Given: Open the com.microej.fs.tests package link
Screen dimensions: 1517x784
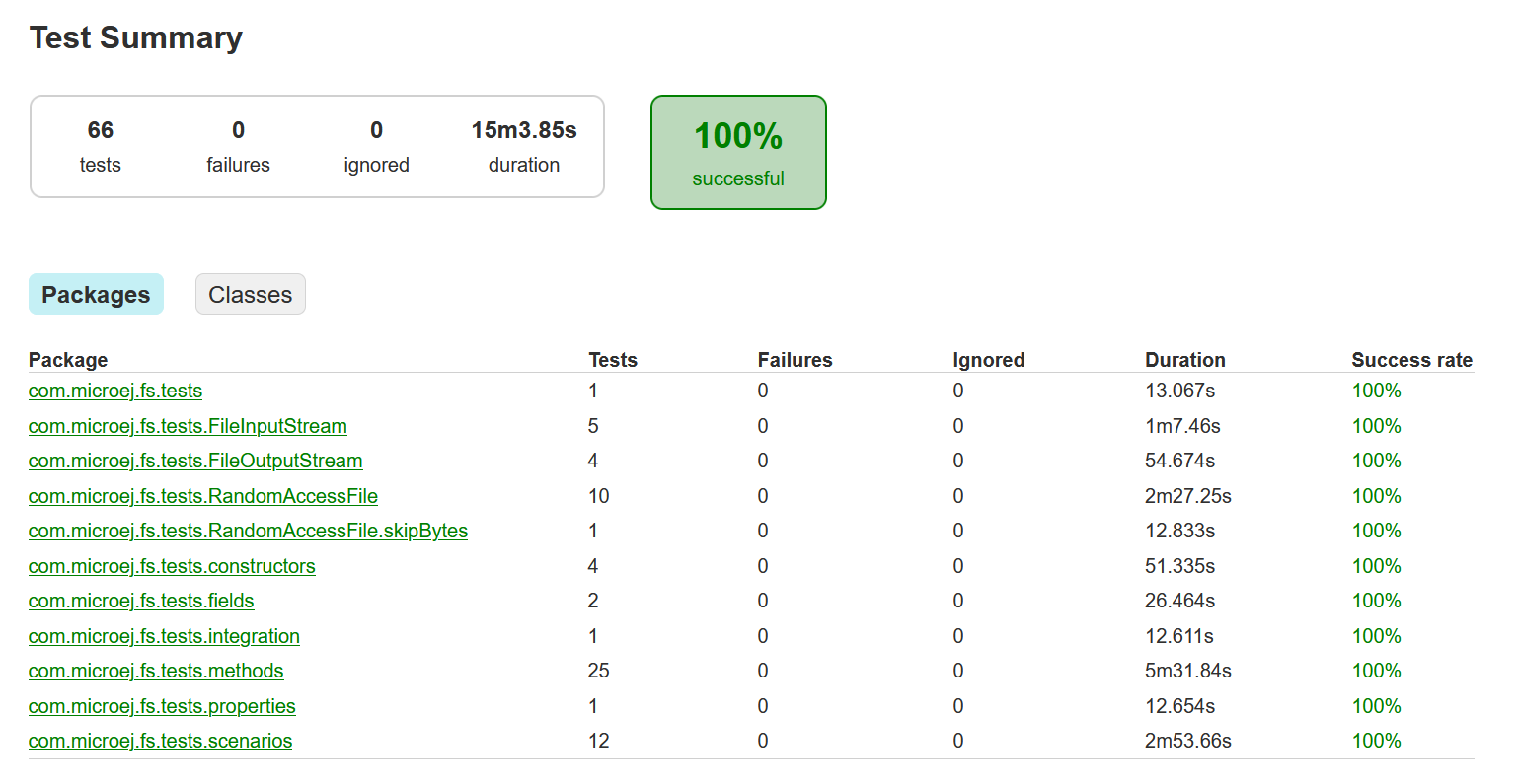Looking at the screenshot, I should click(x=114, y=391).
